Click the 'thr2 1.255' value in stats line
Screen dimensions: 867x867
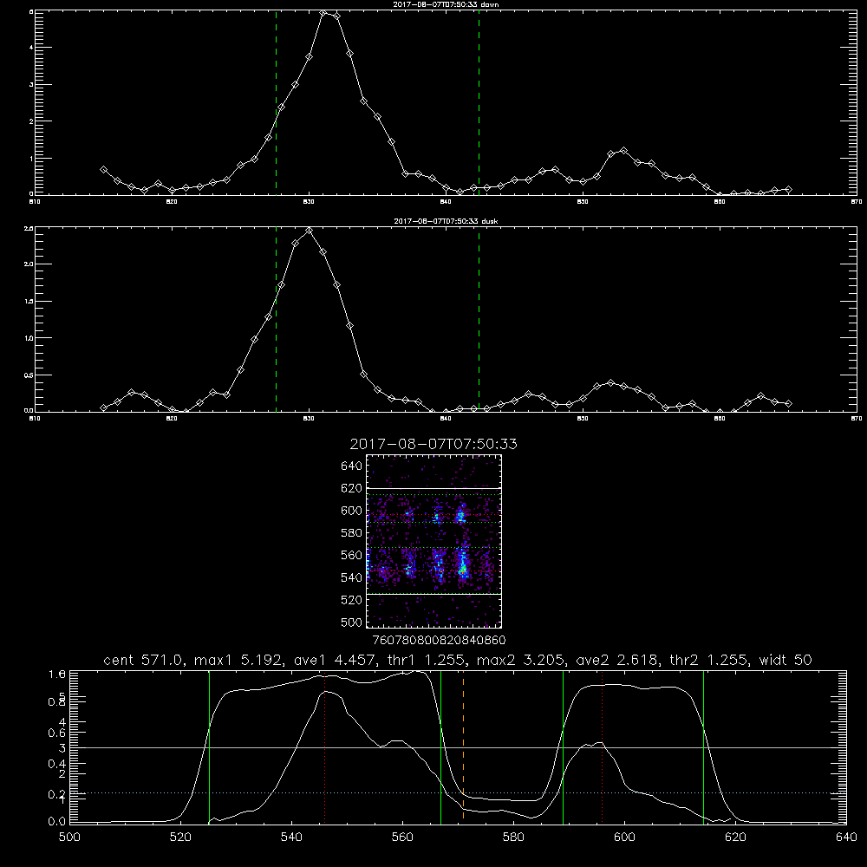point(710,660)
